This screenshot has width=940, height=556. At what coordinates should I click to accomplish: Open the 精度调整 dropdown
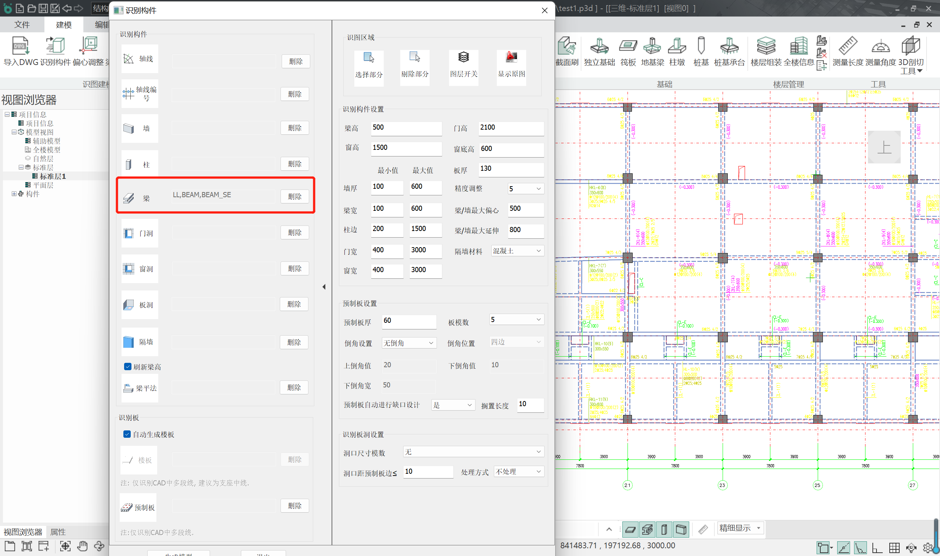click(x=525, y=188)
